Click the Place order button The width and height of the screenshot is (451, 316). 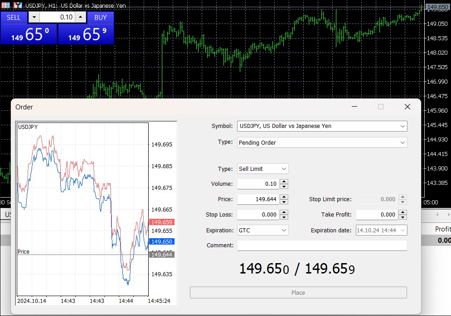(x=298, y=292)
